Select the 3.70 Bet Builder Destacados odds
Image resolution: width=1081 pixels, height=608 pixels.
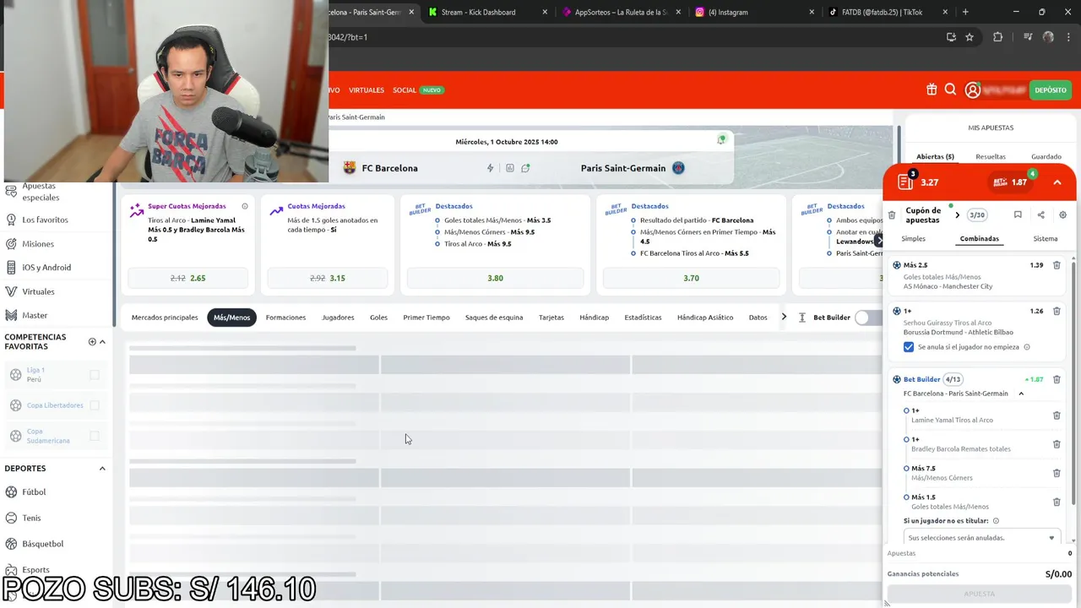[691, 278]
